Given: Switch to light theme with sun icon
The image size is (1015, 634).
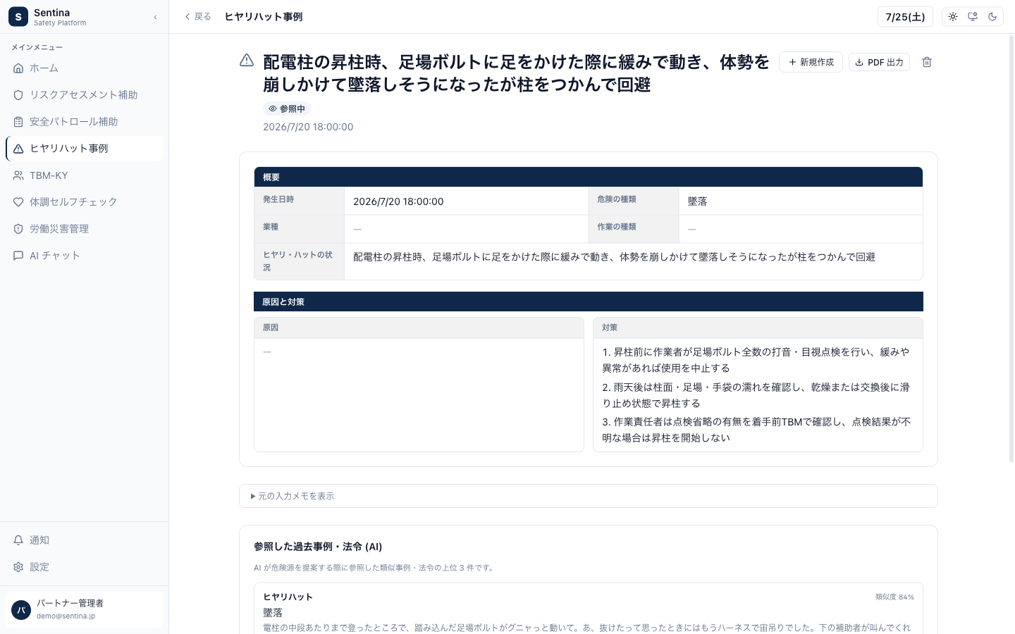Looking at the screenshot, I should 953,17.
